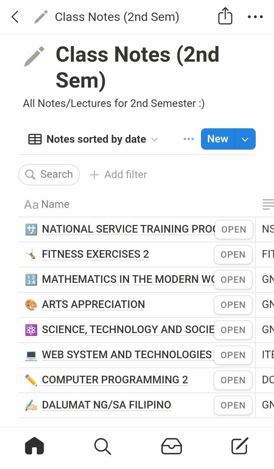This screenshot has width=274, height=469.
Task: Select the DALUMAT NG/SA FILIPINO title link
Action: pyautogui.click(x=106, y=405)
